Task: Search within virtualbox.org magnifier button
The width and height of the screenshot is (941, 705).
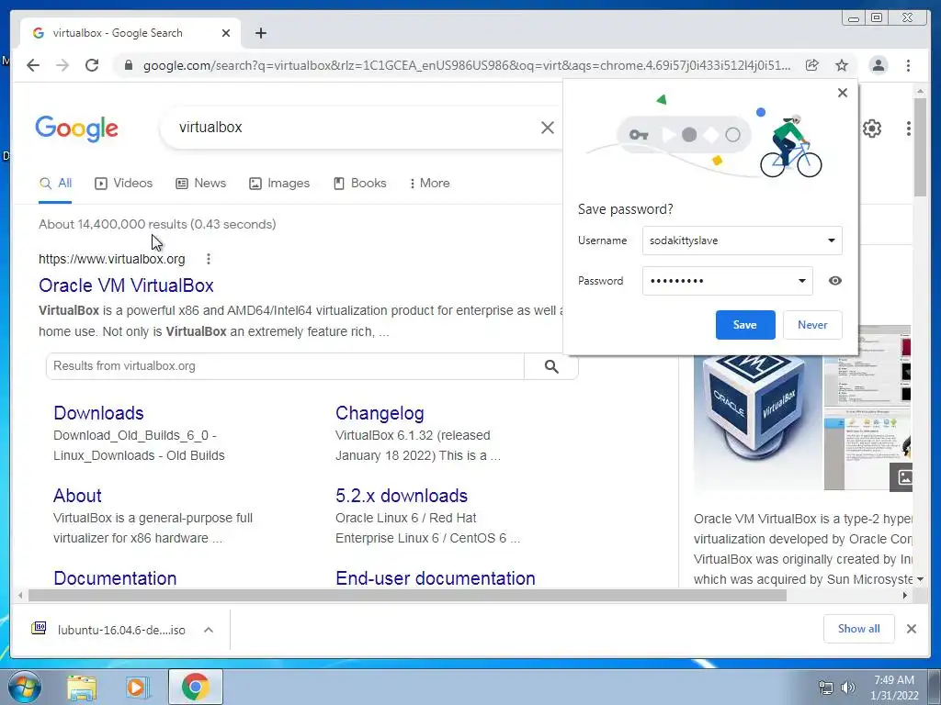Action: point(551,366)
